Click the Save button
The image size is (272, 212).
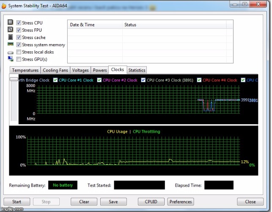[x=113, y=202]
